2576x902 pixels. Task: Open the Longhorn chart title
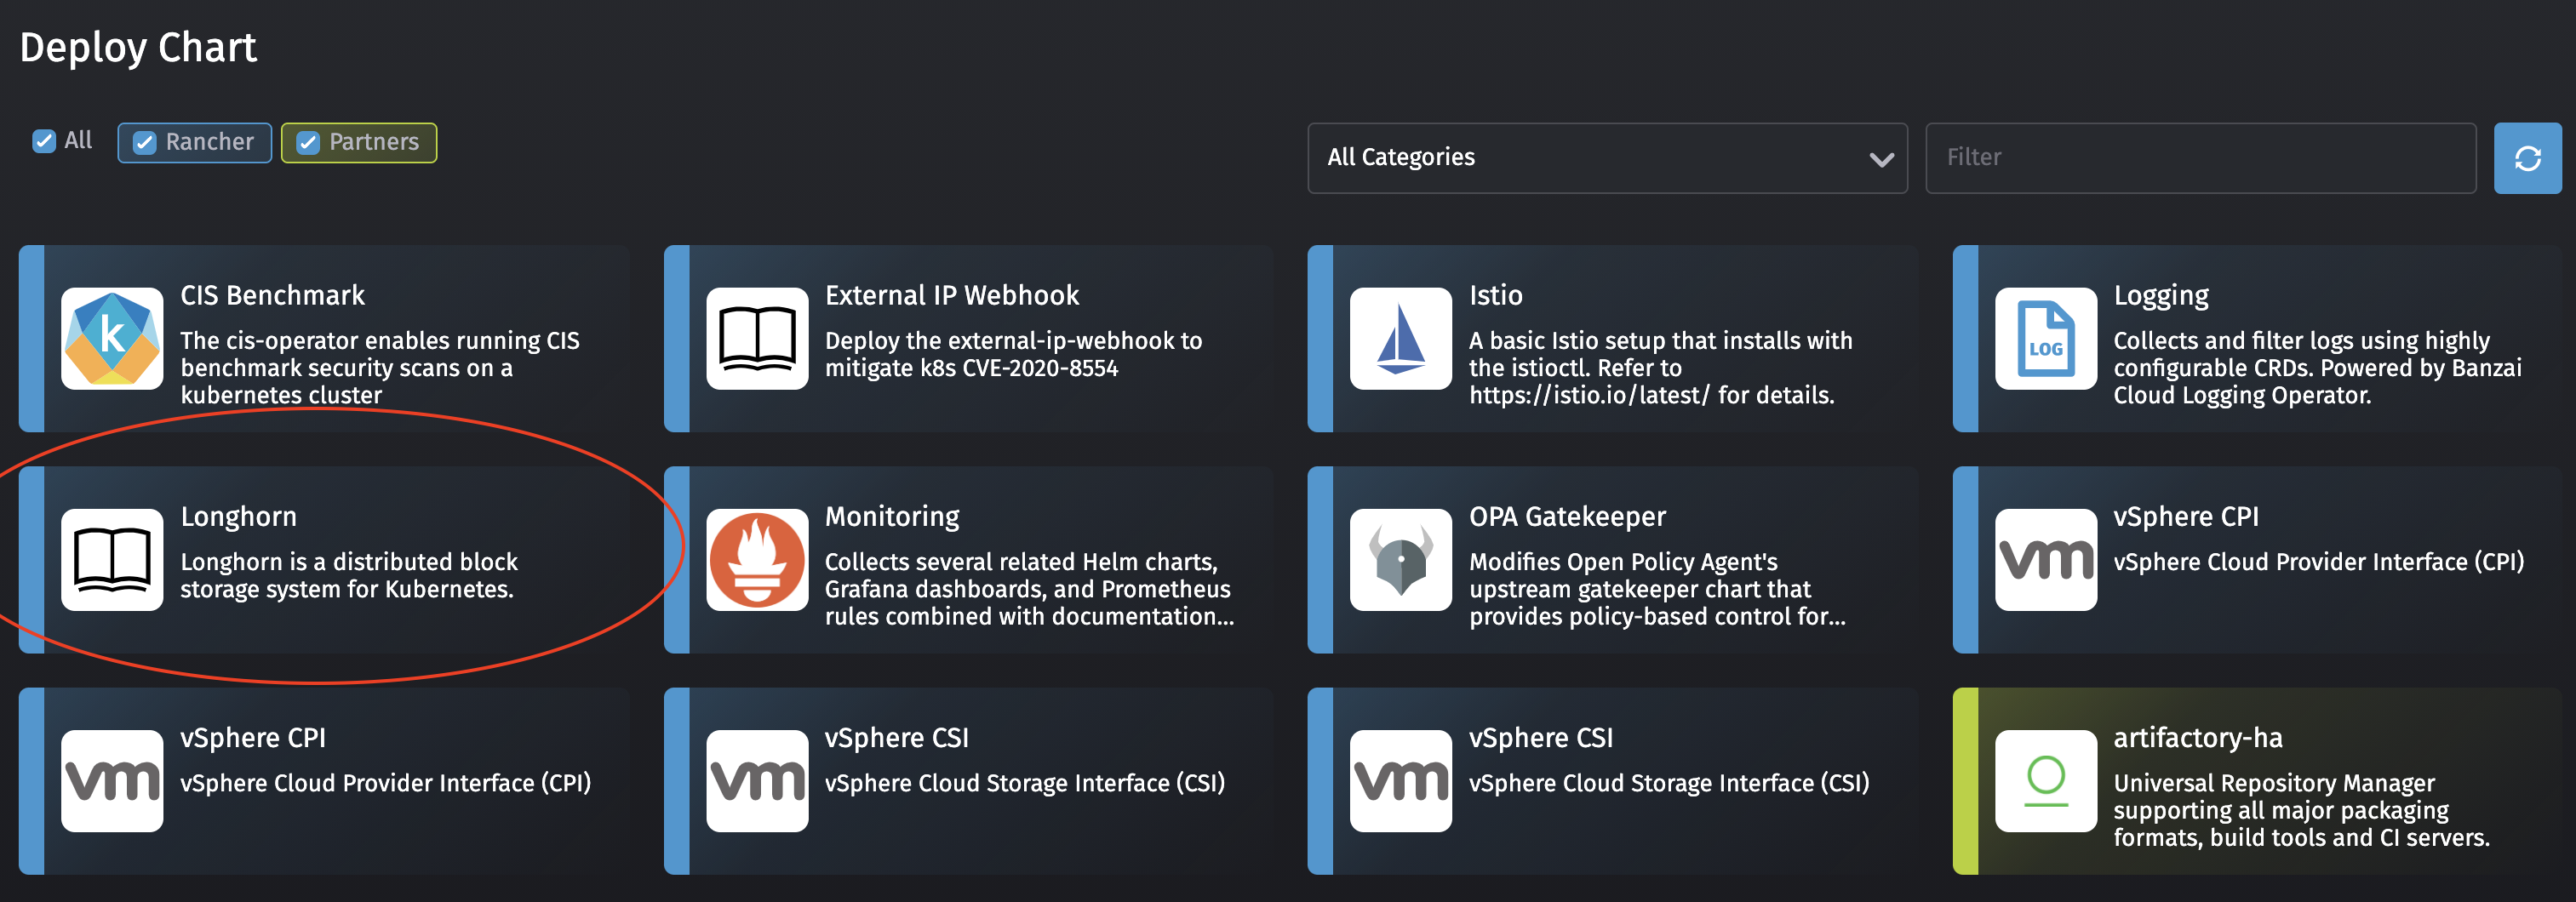[x=238, y=516]
